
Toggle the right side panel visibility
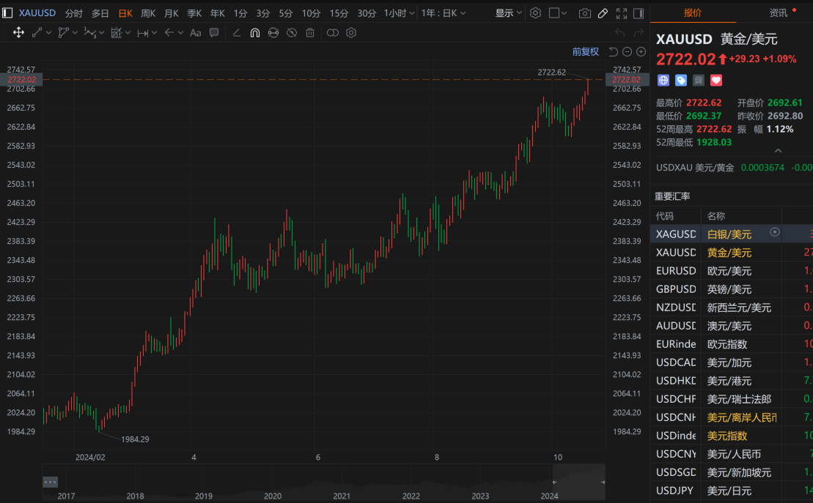pos(638,13)
